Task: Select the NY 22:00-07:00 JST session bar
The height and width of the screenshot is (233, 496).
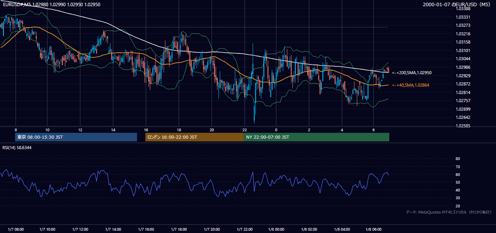Action: pyautogui.click(x=316, y=137)
